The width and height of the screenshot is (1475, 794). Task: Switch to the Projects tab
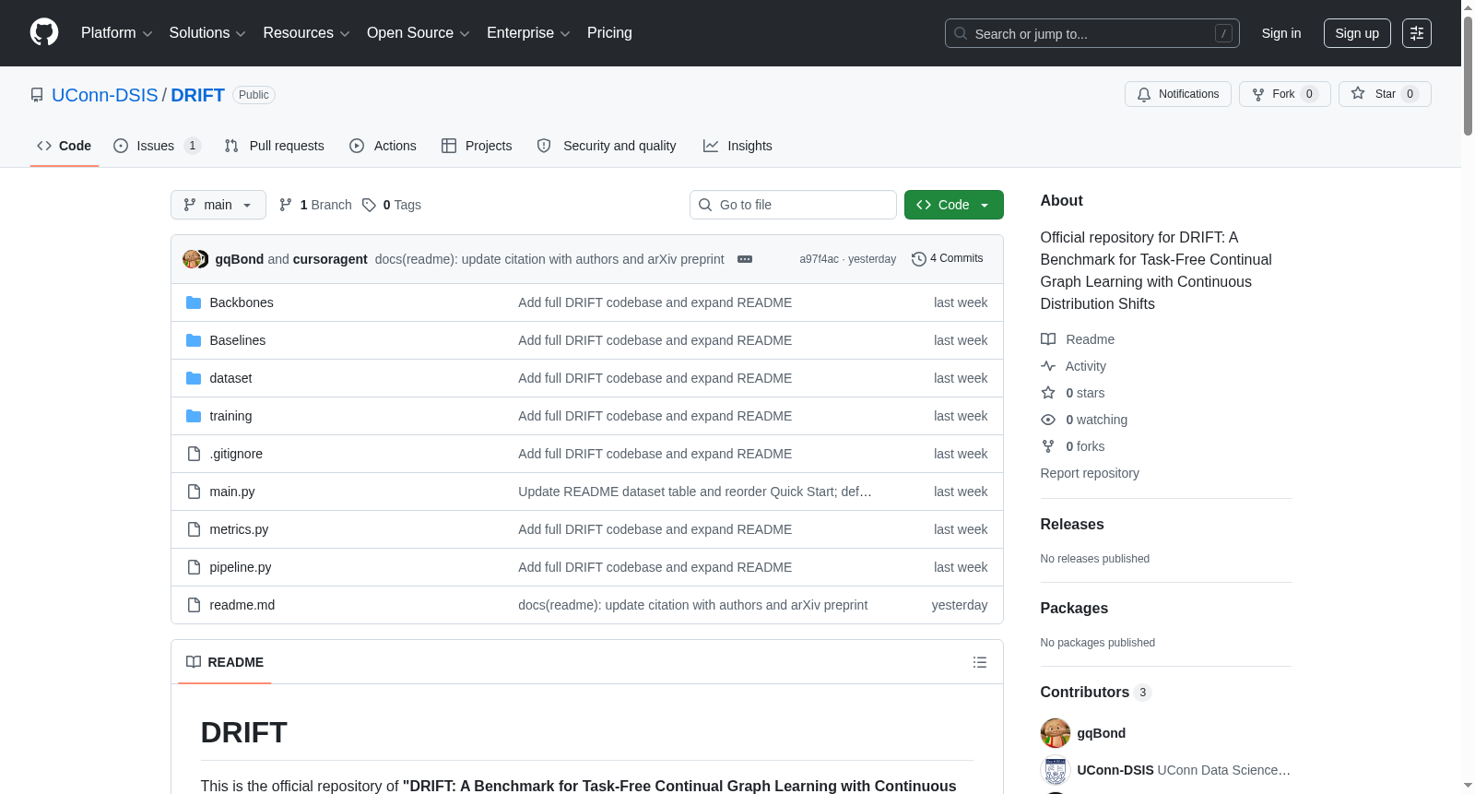pyautogui.click(x=477, y=146)
